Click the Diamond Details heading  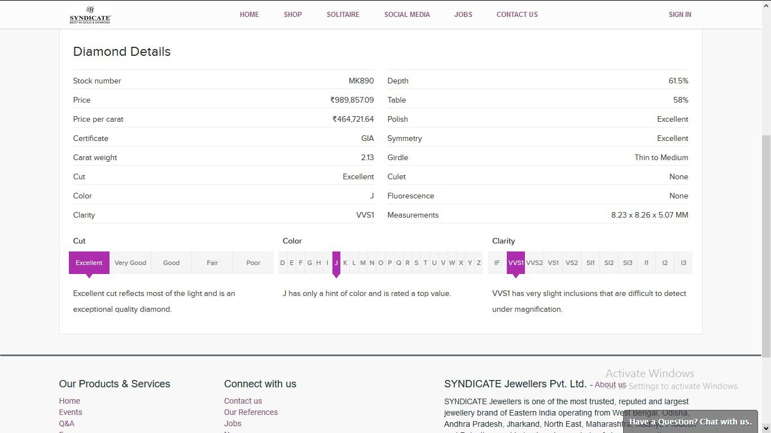(122, 51)
